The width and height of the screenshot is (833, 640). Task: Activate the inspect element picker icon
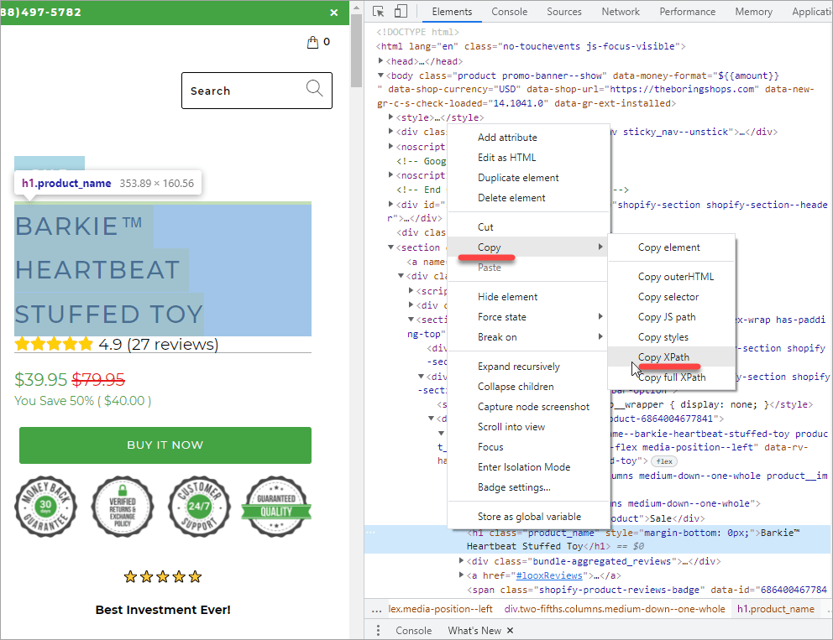tap(378, 11)
